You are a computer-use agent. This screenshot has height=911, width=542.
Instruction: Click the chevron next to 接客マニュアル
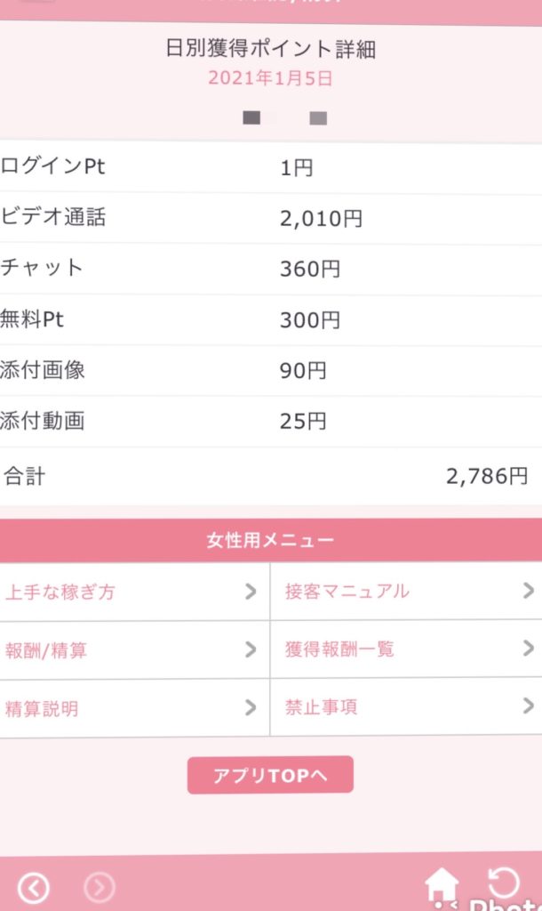(529, 590)
